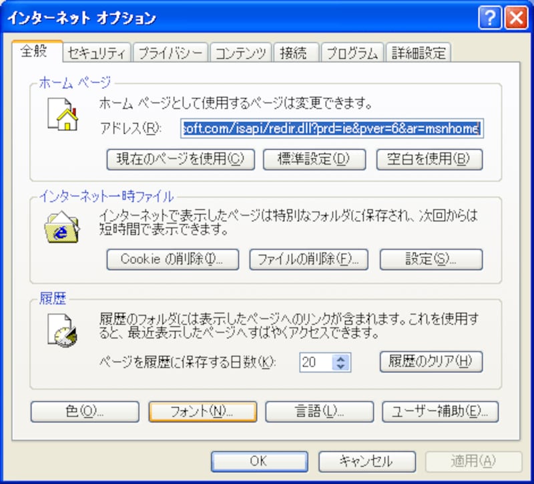Click 現在のページを使用 button
The width and height of the screenshot is (534, 484).
[x=180, y=159]
